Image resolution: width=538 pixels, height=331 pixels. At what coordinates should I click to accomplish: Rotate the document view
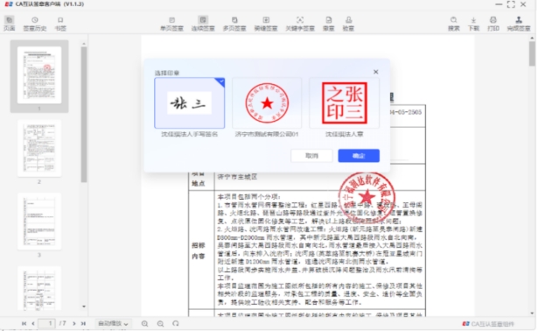[x=176, y=323]
